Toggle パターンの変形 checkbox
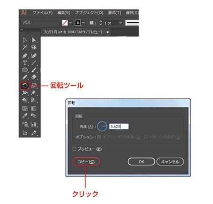The image size is (213, 204). (x=146, y=137)
